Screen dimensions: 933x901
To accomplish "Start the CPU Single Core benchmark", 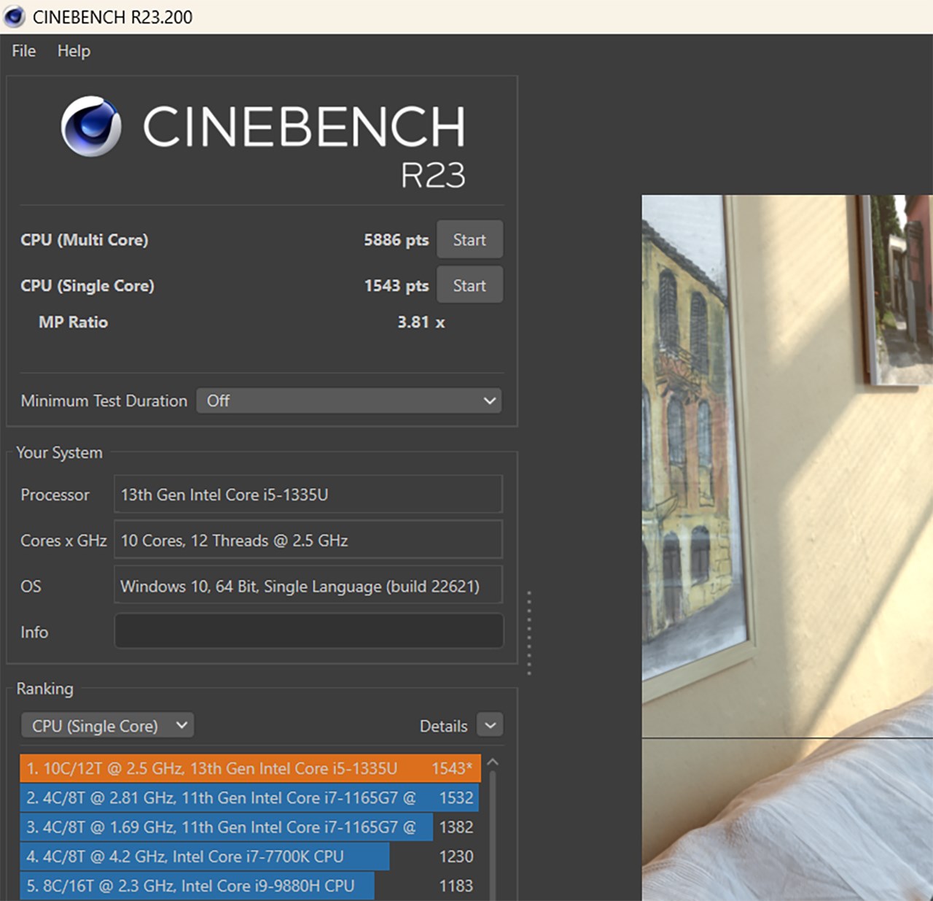I will [x=469, y=285].
